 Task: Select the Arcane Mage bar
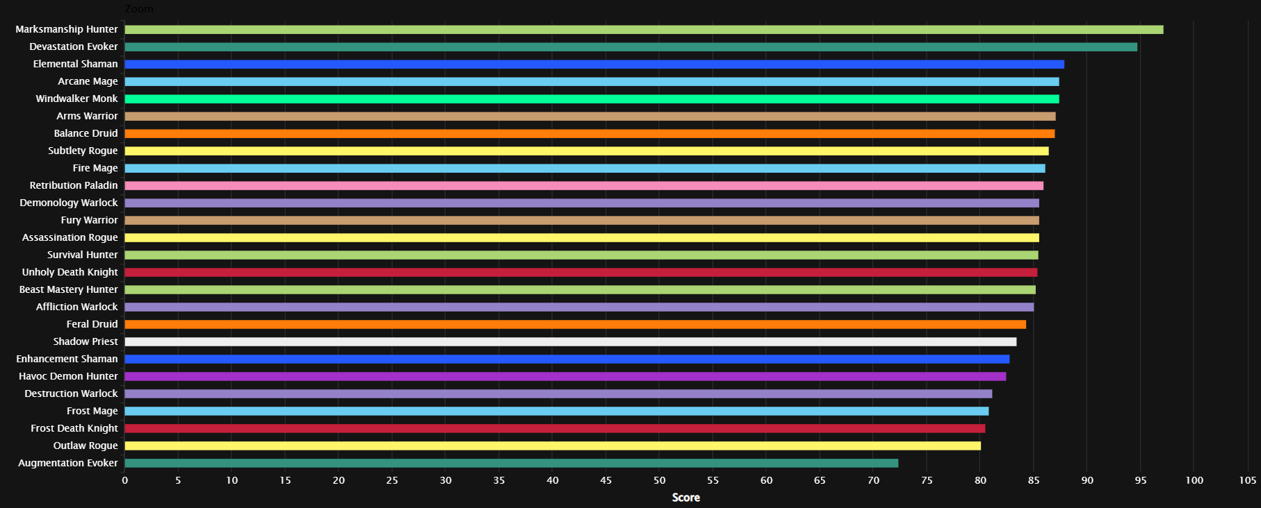(592, 81)
